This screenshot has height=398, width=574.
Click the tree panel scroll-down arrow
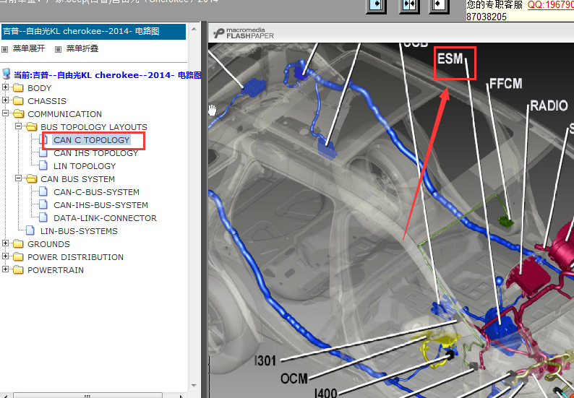pyautogui.click(x=194, y=386)
